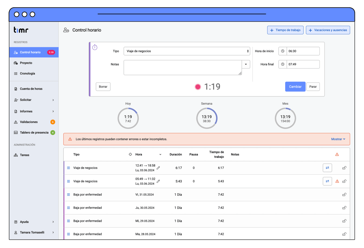
Task: Open the Notas suggestions dropdown arrow
Action: [x=246, y=64]
